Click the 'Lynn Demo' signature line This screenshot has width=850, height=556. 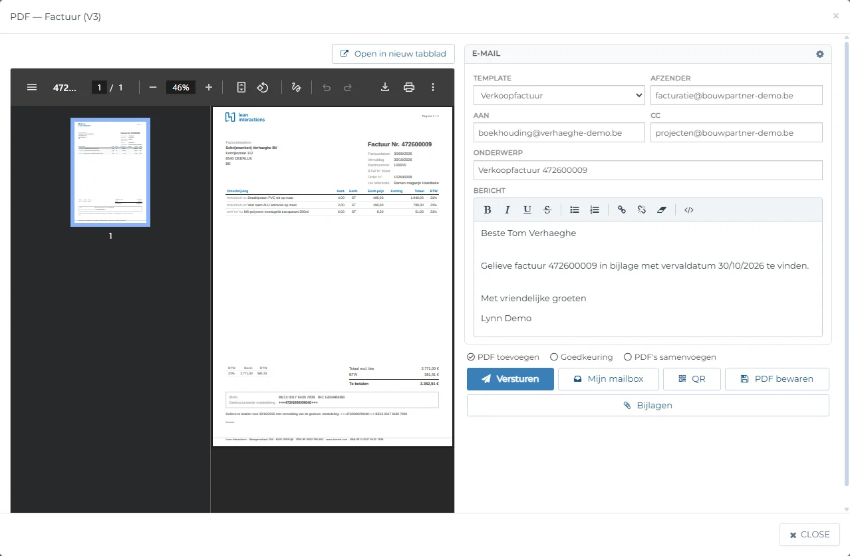(506, 318)
